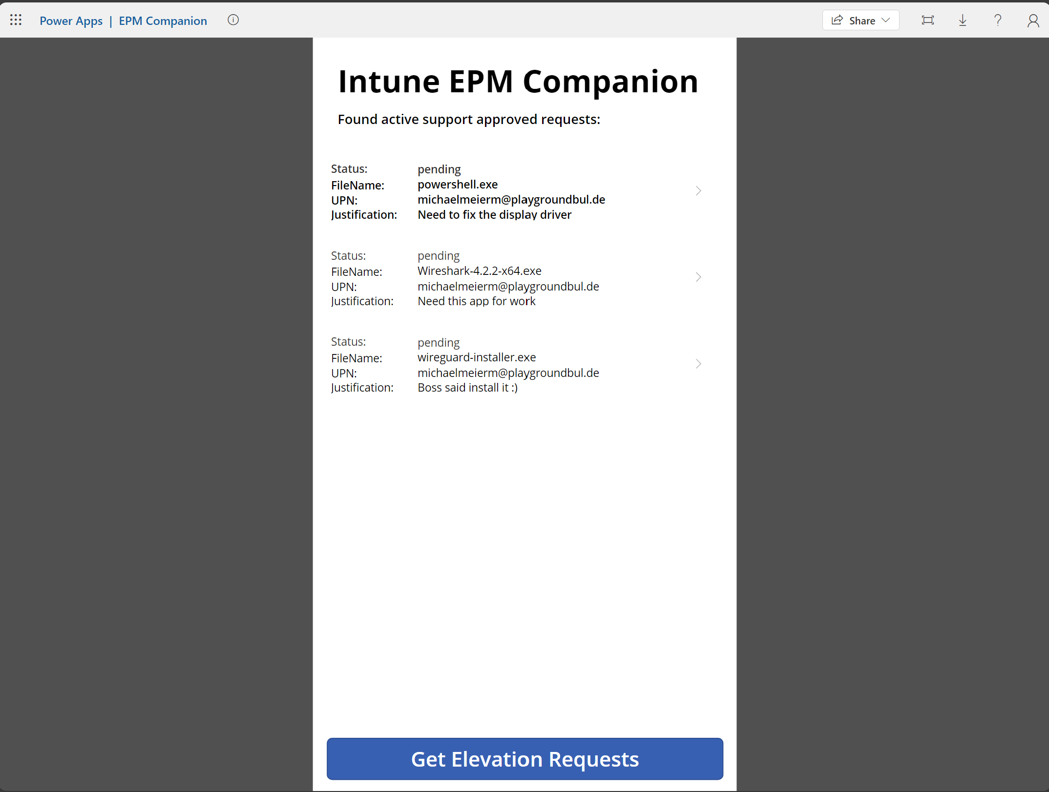Click the Intune EPM Companion heading
This screenshot has height=792, width=1049.
[x=518, y=82]
